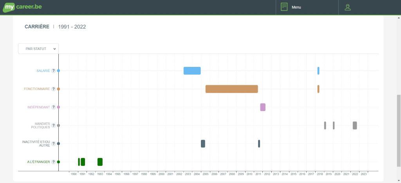
Task: Select the Inactivité bar near 2005
Action: (203, 144)
